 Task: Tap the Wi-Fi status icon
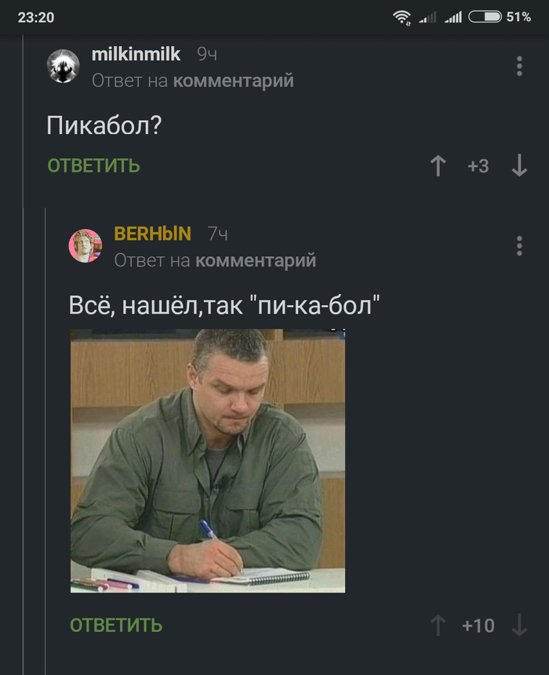[x=402, y=17]
